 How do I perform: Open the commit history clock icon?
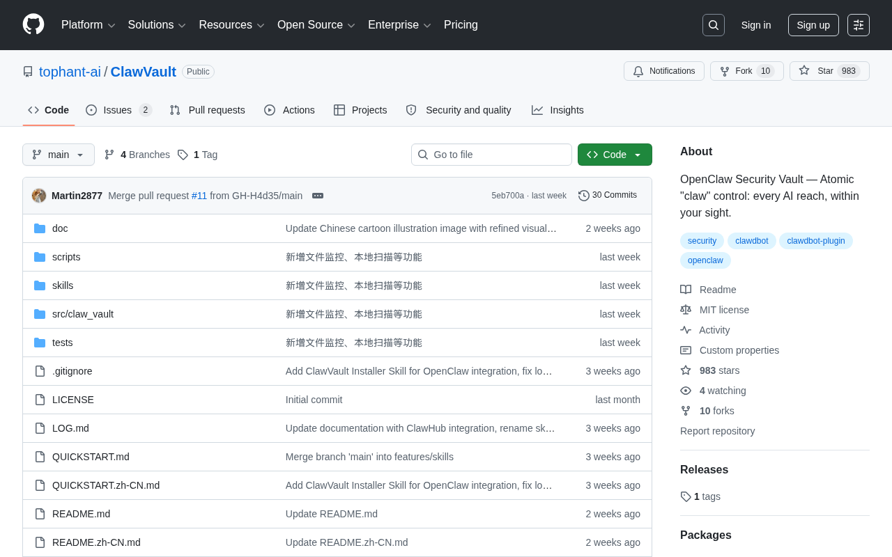[583, 195]
